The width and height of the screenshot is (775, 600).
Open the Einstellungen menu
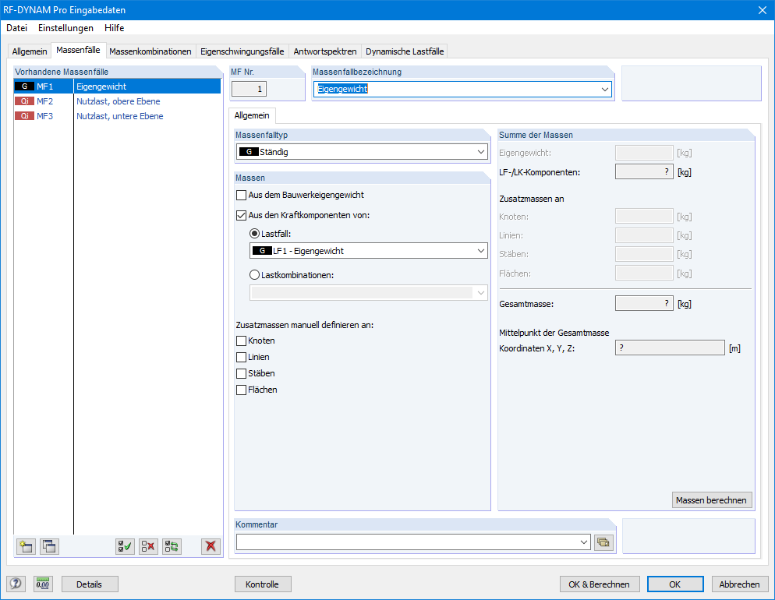pyautogui.click(x=65, y=27)
